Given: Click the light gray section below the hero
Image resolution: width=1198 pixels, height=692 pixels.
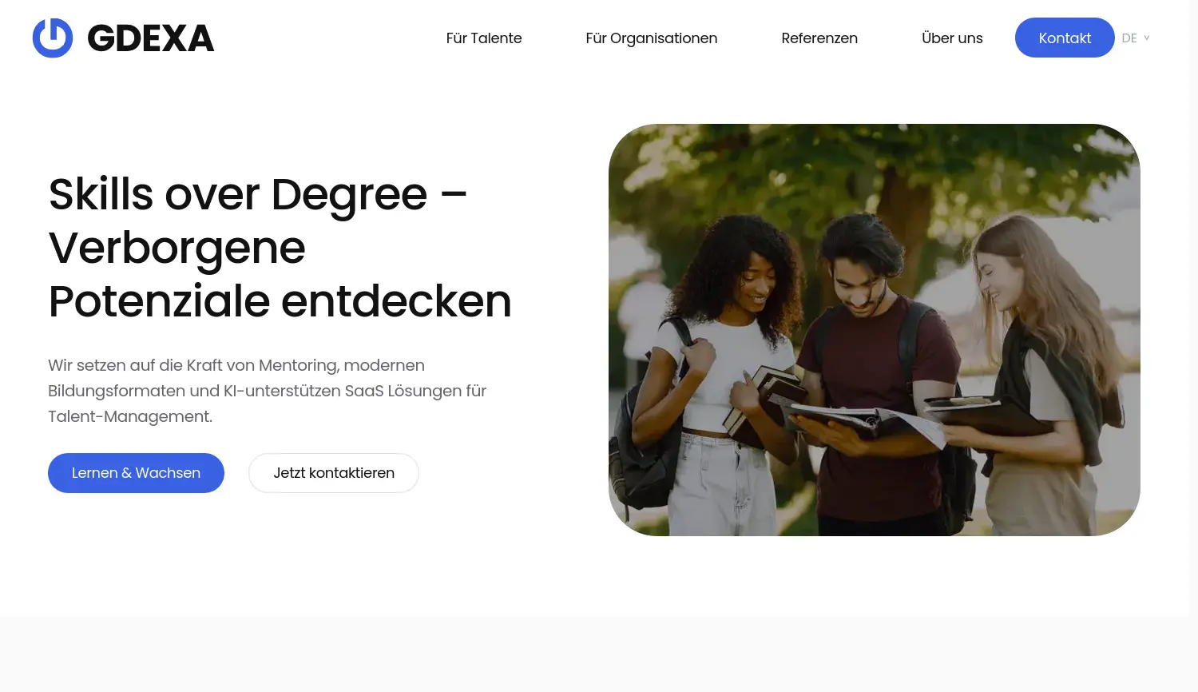Looking at the screenshot, I should click(594, 654).
